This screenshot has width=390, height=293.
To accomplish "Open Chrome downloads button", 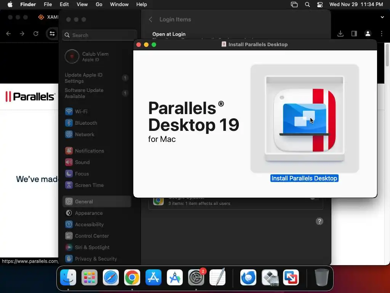I will (340, 34).
